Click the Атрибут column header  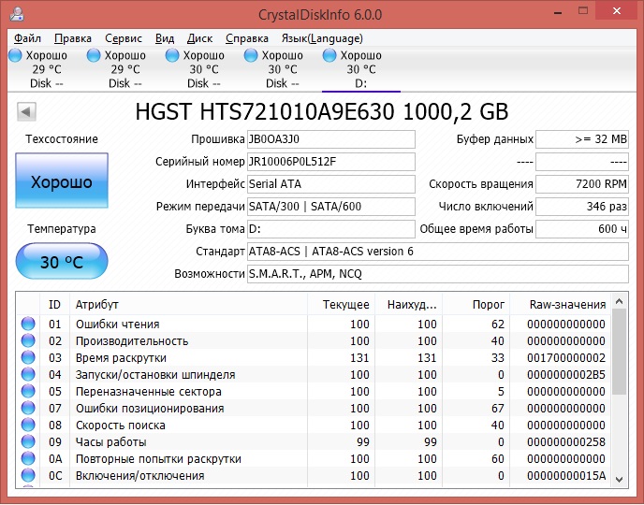(187, 304)
